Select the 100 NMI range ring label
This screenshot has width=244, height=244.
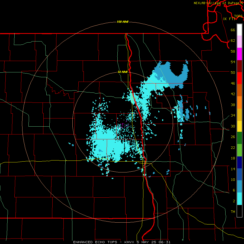pos(123,22)
